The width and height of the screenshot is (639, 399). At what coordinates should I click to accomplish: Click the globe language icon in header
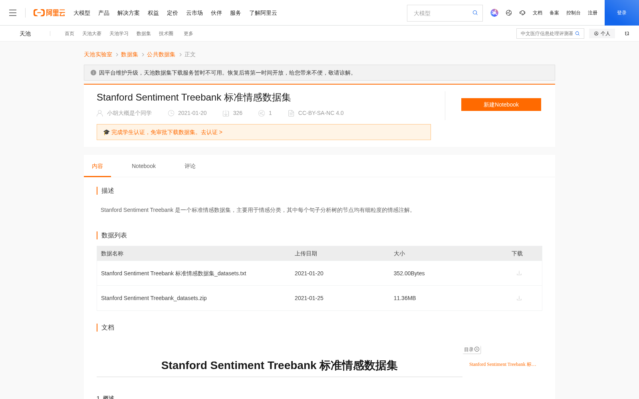[x=509, y=13]
